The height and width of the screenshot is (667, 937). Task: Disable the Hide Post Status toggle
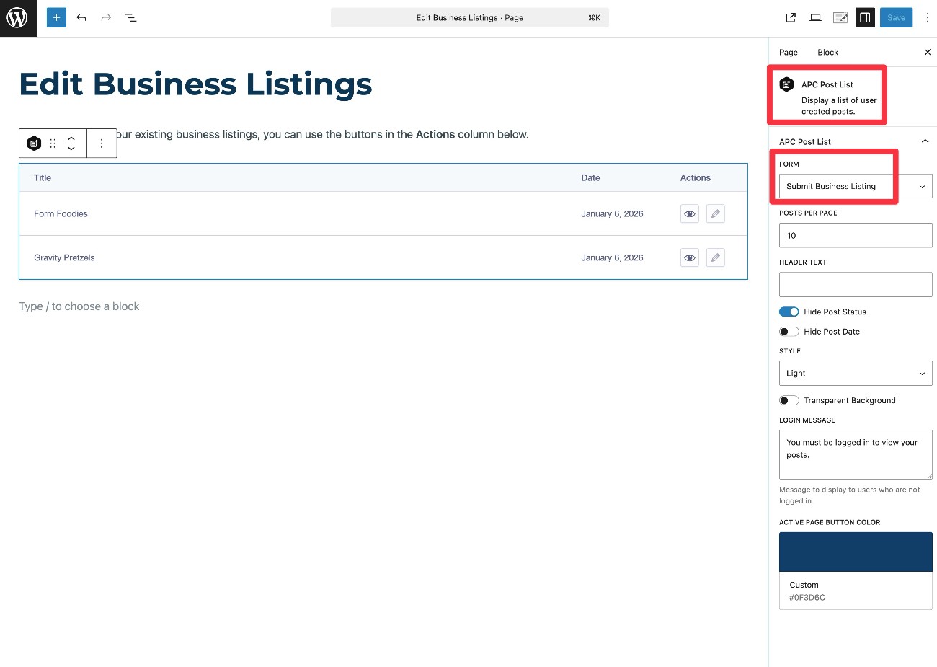tap(789, 312)
